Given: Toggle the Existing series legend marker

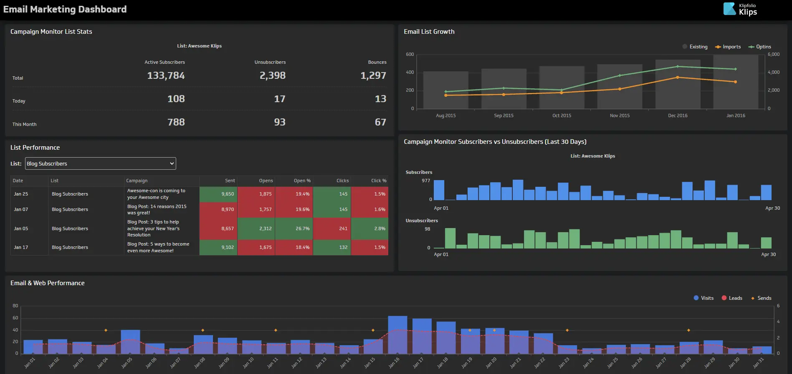Looking at the screenshot, I should pos(685,47).
